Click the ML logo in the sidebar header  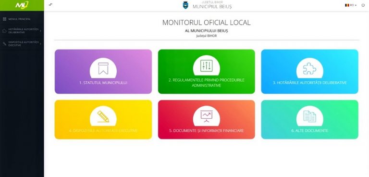click(22, 5)
